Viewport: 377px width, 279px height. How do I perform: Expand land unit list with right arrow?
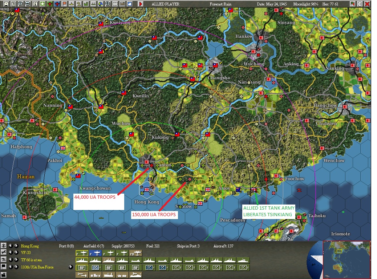point(71,267)
